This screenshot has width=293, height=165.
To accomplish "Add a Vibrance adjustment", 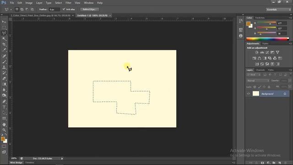I will (278, 52).
